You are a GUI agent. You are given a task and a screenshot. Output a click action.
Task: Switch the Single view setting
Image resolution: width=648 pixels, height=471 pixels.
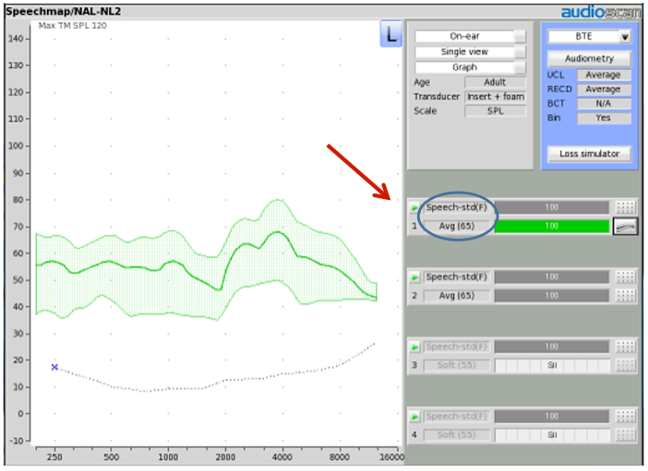(x=470, y=52)
